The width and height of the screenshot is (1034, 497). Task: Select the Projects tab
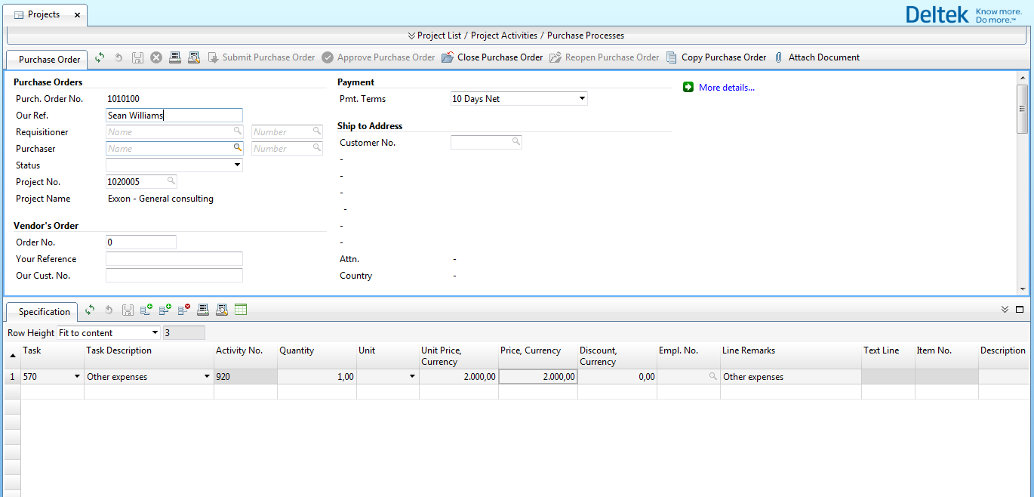pyautogui.click(x=44, y=14)
